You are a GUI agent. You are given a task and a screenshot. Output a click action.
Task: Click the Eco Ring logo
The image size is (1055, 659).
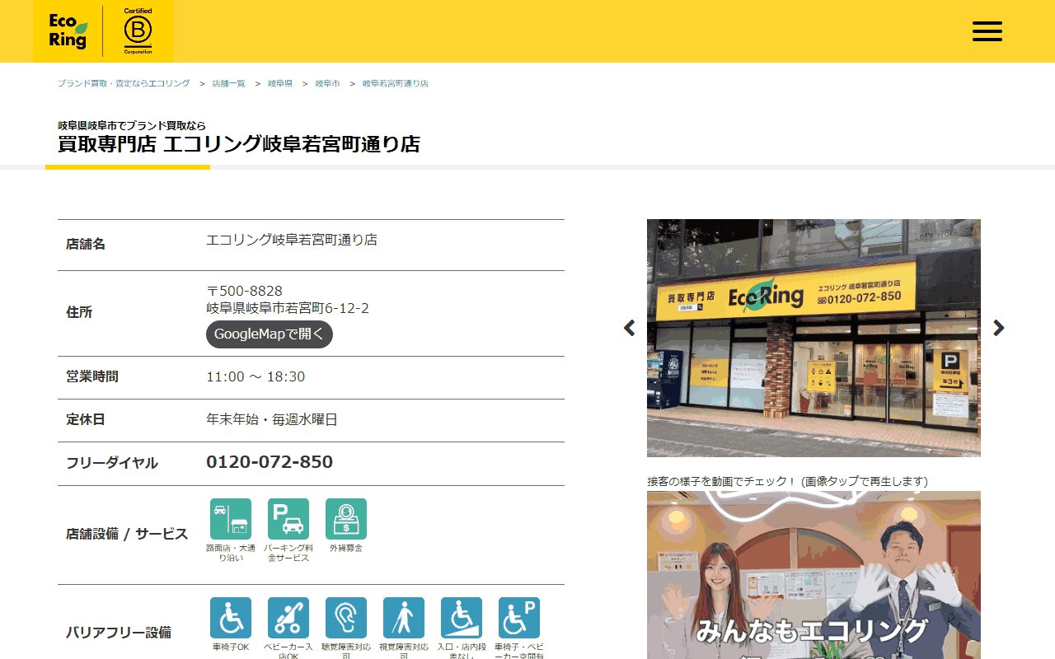click(68, 31)
